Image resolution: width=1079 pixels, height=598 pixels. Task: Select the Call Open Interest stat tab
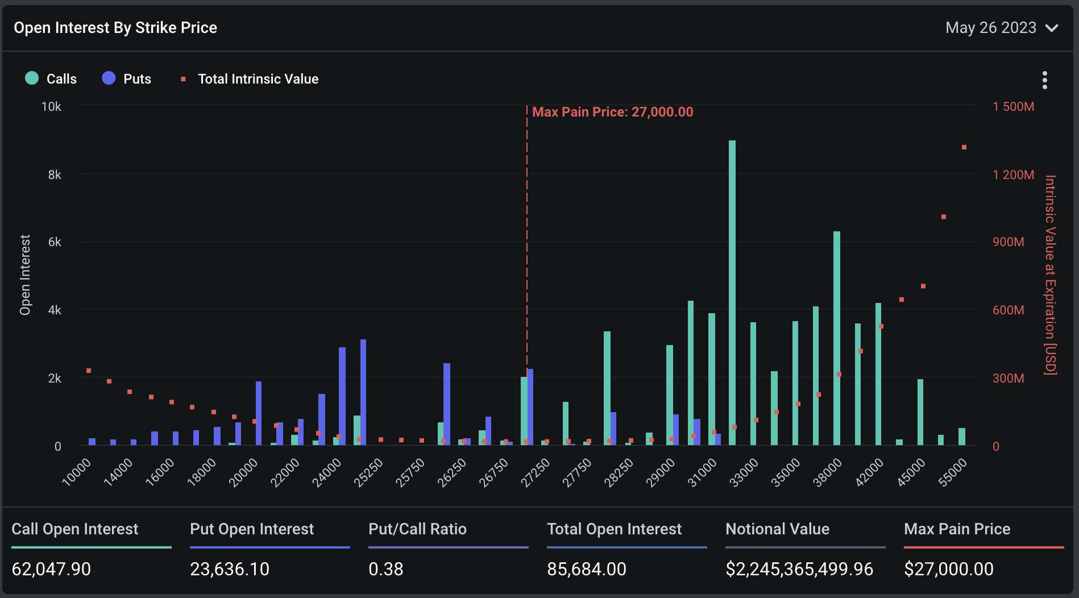point(75,529)
